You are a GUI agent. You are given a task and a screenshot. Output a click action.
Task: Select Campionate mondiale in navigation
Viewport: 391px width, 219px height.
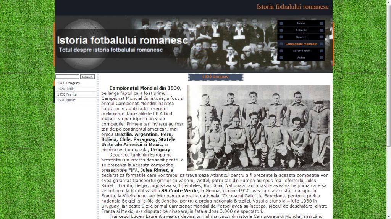click(x=301, y=44)
